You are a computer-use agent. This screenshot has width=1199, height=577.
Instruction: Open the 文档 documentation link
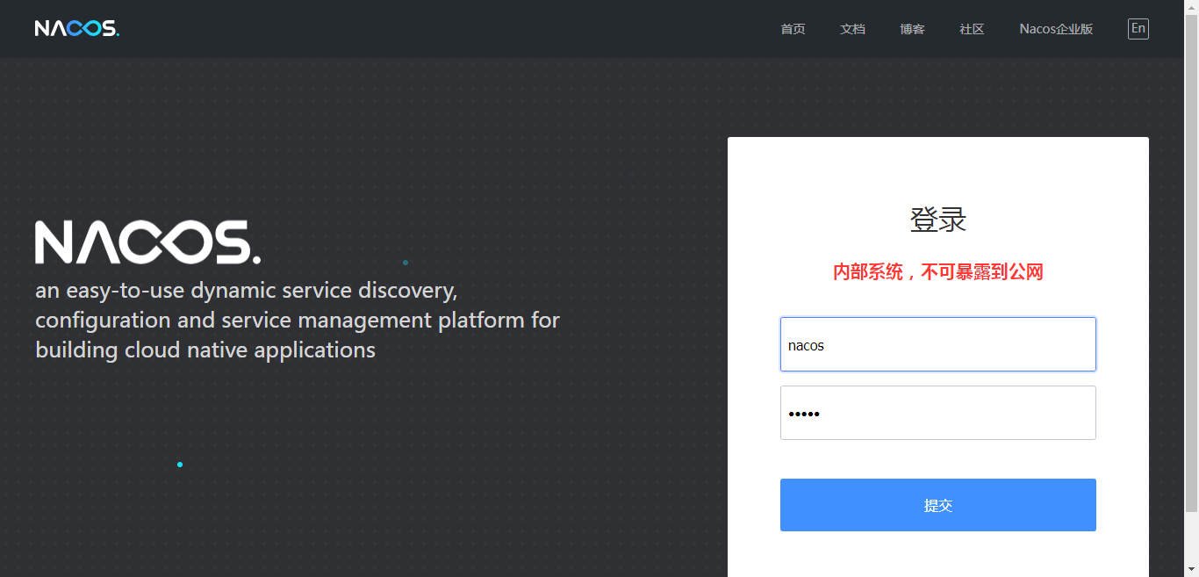tap(852, 29)
